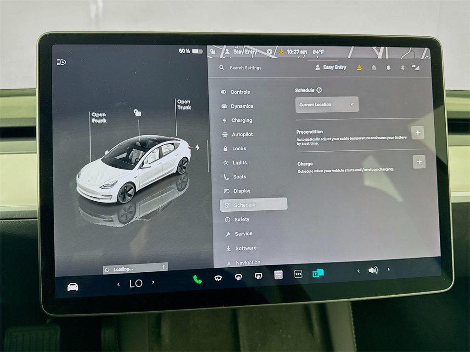Click the software download icon in settings header
470x352 pixels.
(359, 68)
